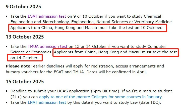
Task: Click the highlighted '10 October' requirement sentence
Action: (x=86, y=28)
